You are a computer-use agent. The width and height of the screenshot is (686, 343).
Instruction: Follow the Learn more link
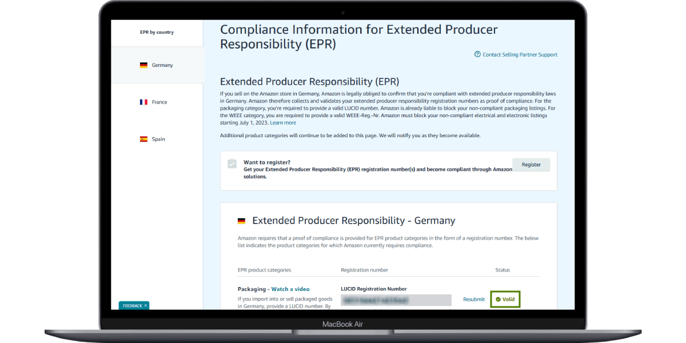[x=283, y=123]
